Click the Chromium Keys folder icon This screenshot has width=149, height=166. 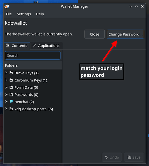click(11, 80)
